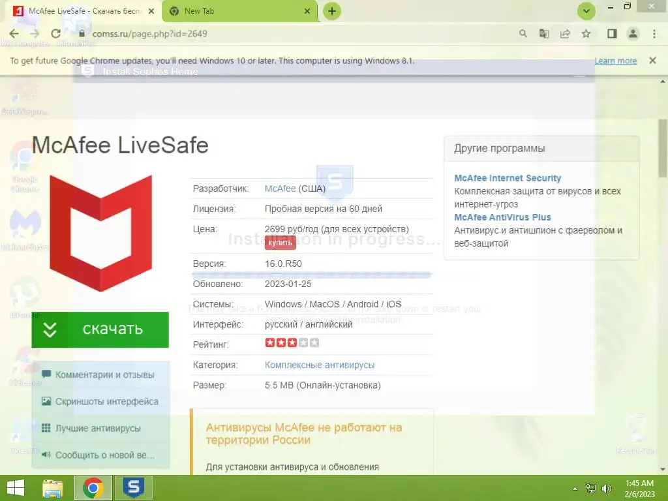Open Лучшие антивирусы in the sidebar
This screenshot has width=668, height=501.
pos(100,428)
